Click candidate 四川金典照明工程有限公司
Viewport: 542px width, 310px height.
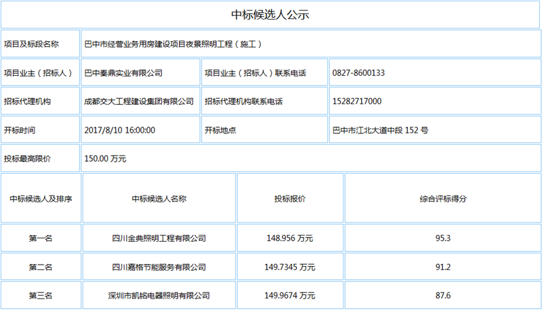pos(159,238)
